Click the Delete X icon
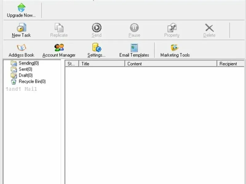Image resolution: width=246 pixels, height=184 pixels. (x=209, y=28)
